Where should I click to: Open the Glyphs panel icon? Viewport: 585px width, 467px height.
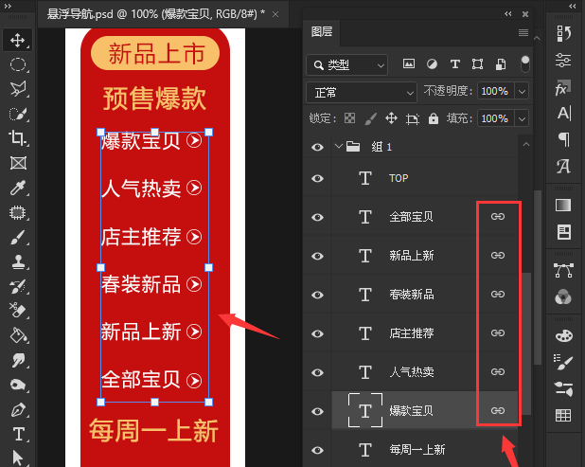pyautogui.click(x=563, y=166)
